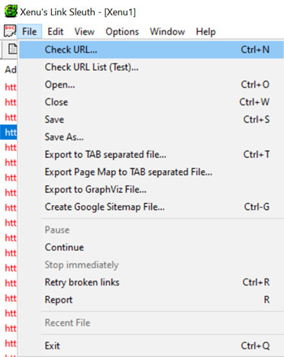
Task: Open the View menu
Action: pos(84,31)
